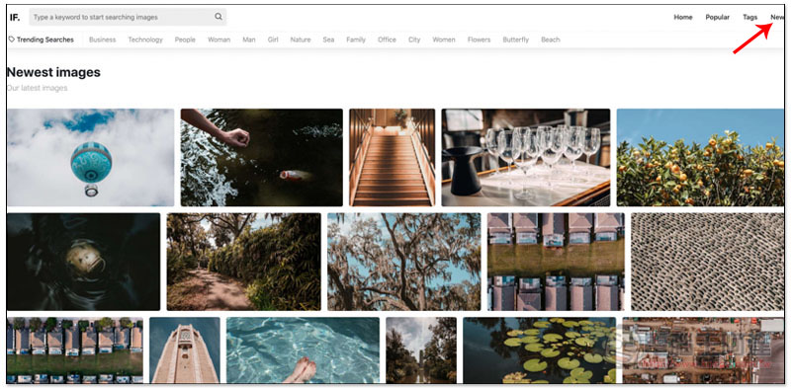
Task: Open the Home menu item
Action: coord(683,17)
